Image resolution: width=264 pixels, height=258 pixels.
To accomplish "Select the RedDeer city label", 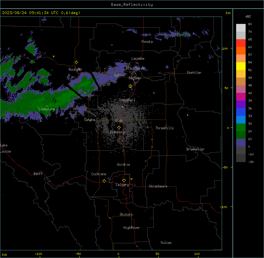I will click(x=135, y=78).
